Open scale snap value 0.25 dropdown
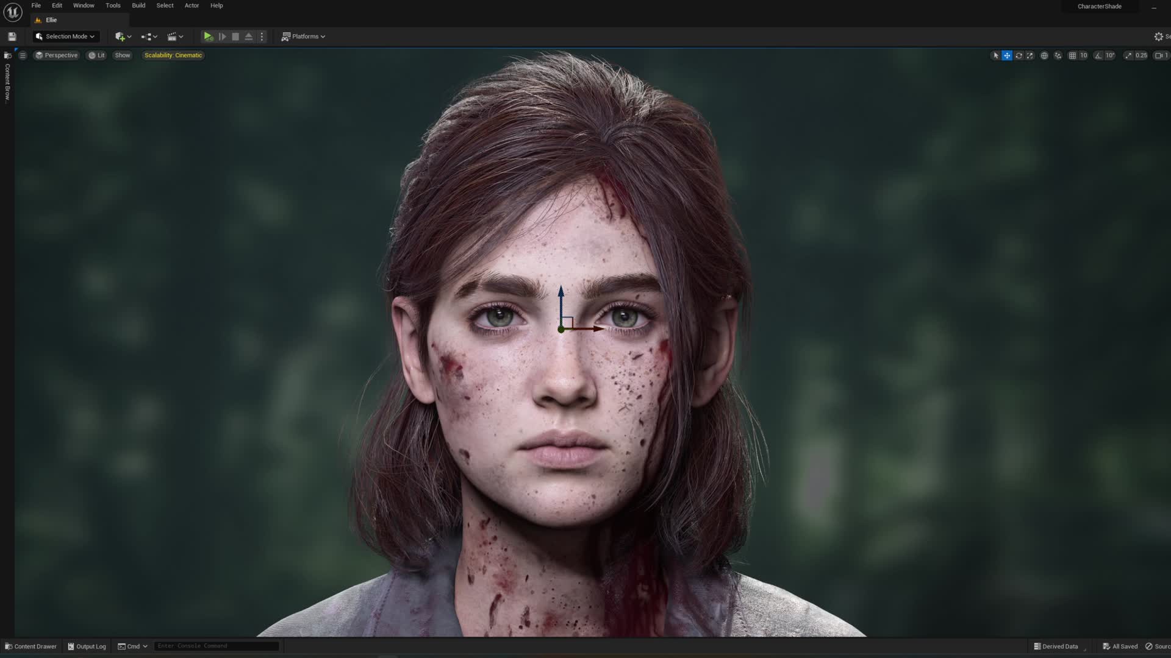This screenshot has width=1171, height=658. (1141, 55)
